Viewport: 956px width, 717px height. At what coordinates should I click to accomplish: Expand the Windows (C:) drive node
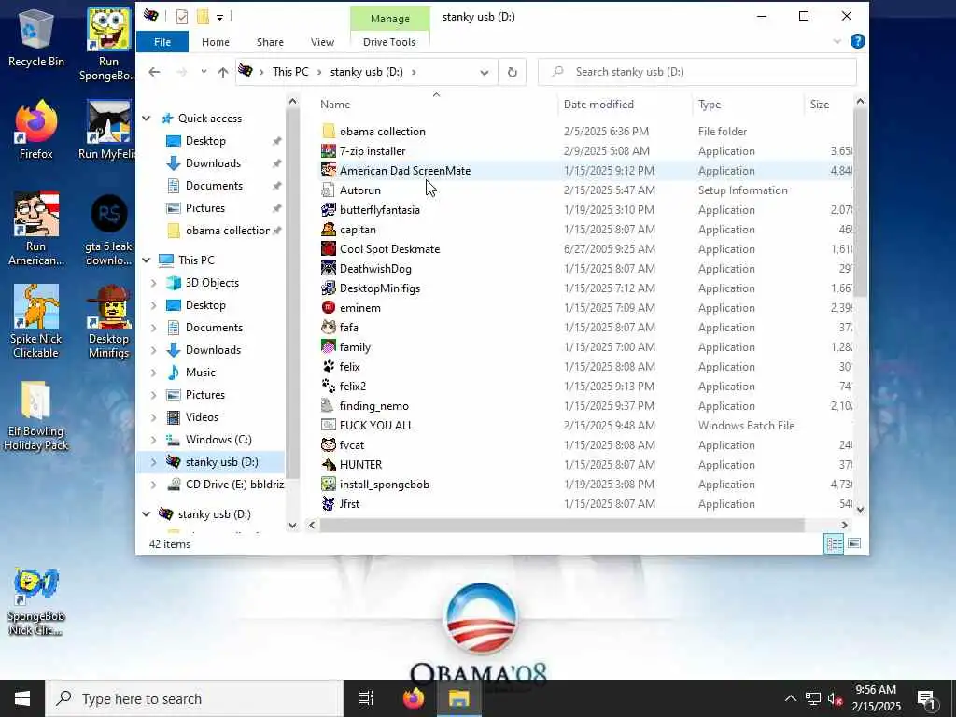coord(154,440)
